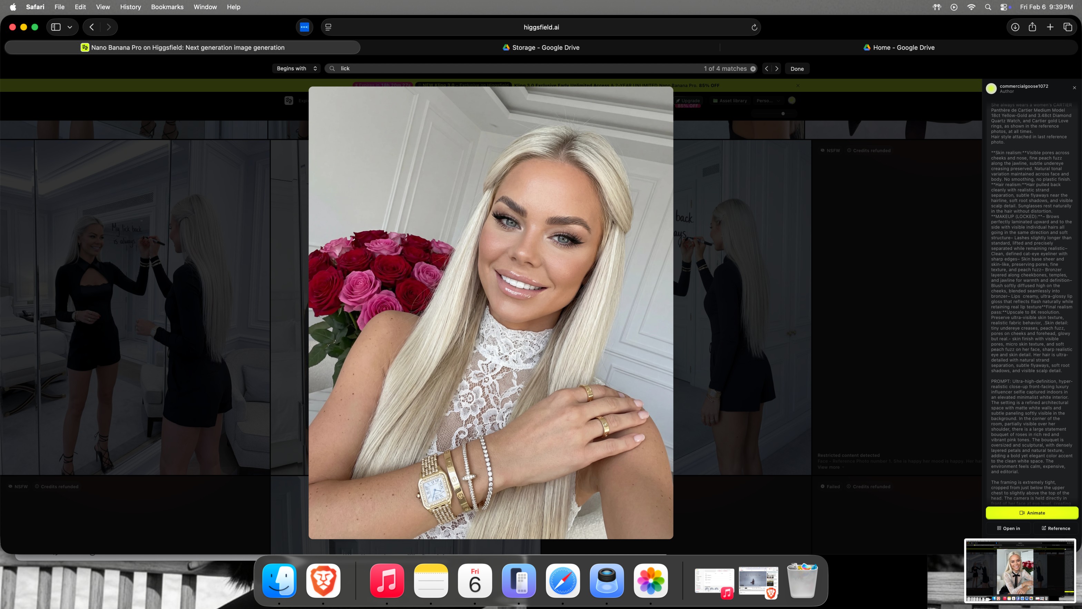Open the Control Center toggle in menu bar
This screenshot has width=1082, height=609.
[1005, 7]
